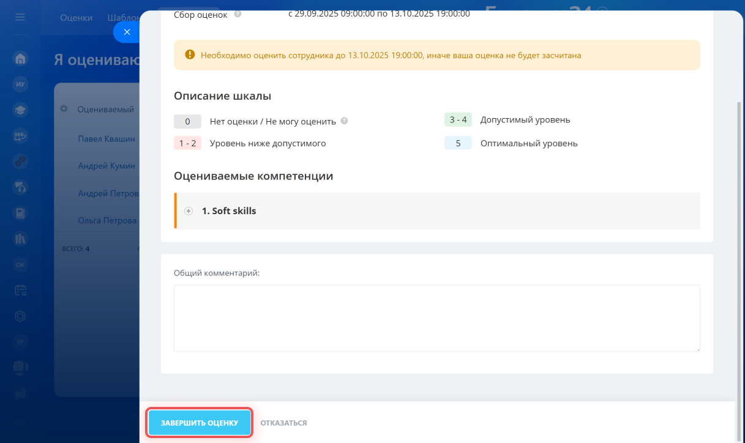Click the ОТКАЗАТЬСЯ link

283,423
